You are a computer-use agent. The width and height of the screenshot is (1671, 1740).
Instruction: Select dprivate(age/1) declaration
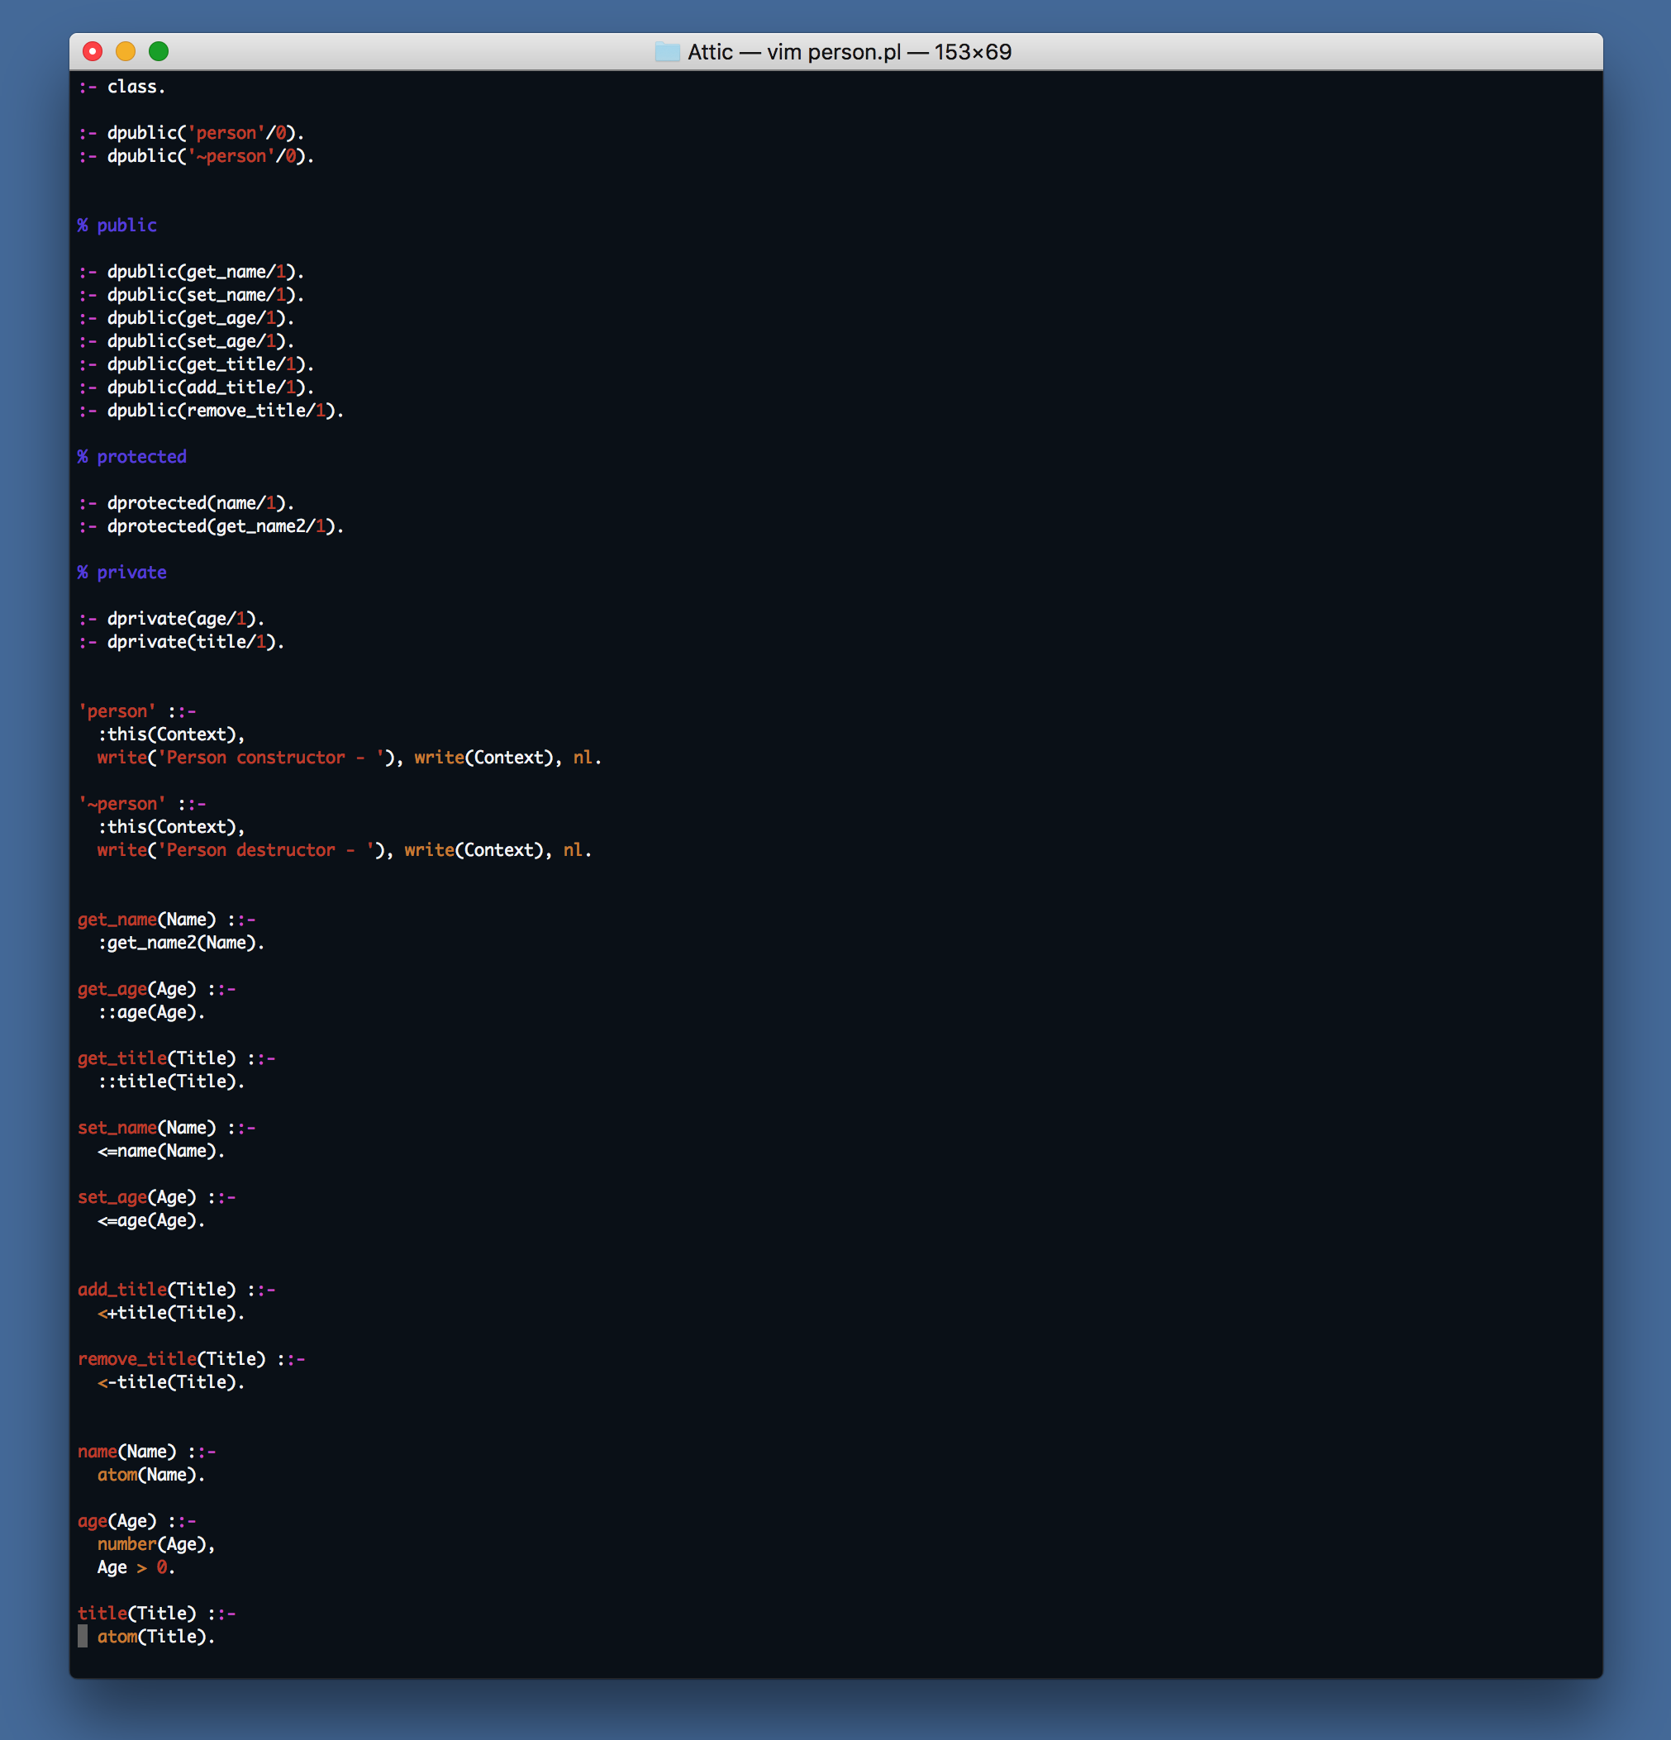click(187, 618)
